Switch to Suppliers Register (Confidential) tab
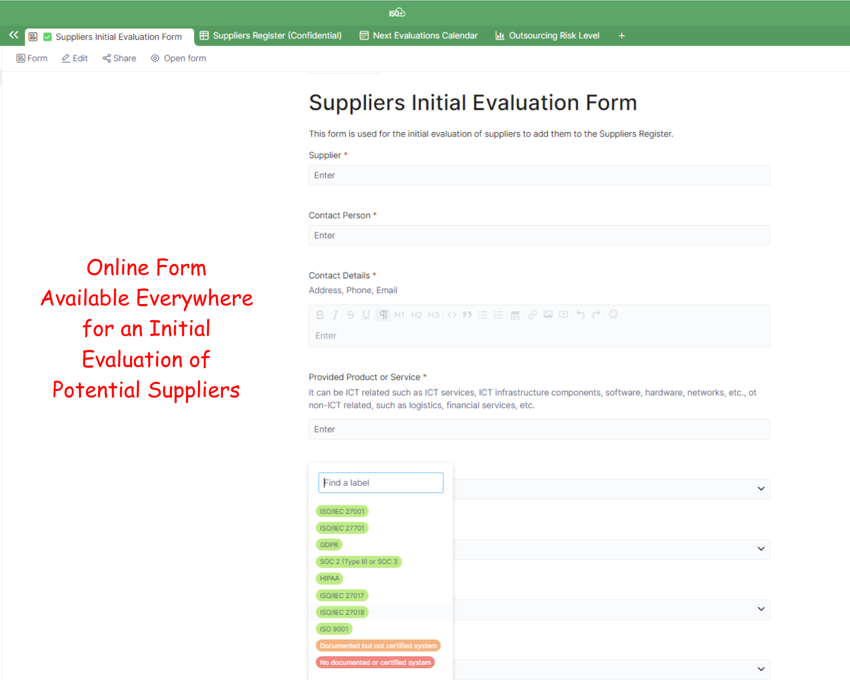Viewport: 850px width, 680px height. coord(271,35)
